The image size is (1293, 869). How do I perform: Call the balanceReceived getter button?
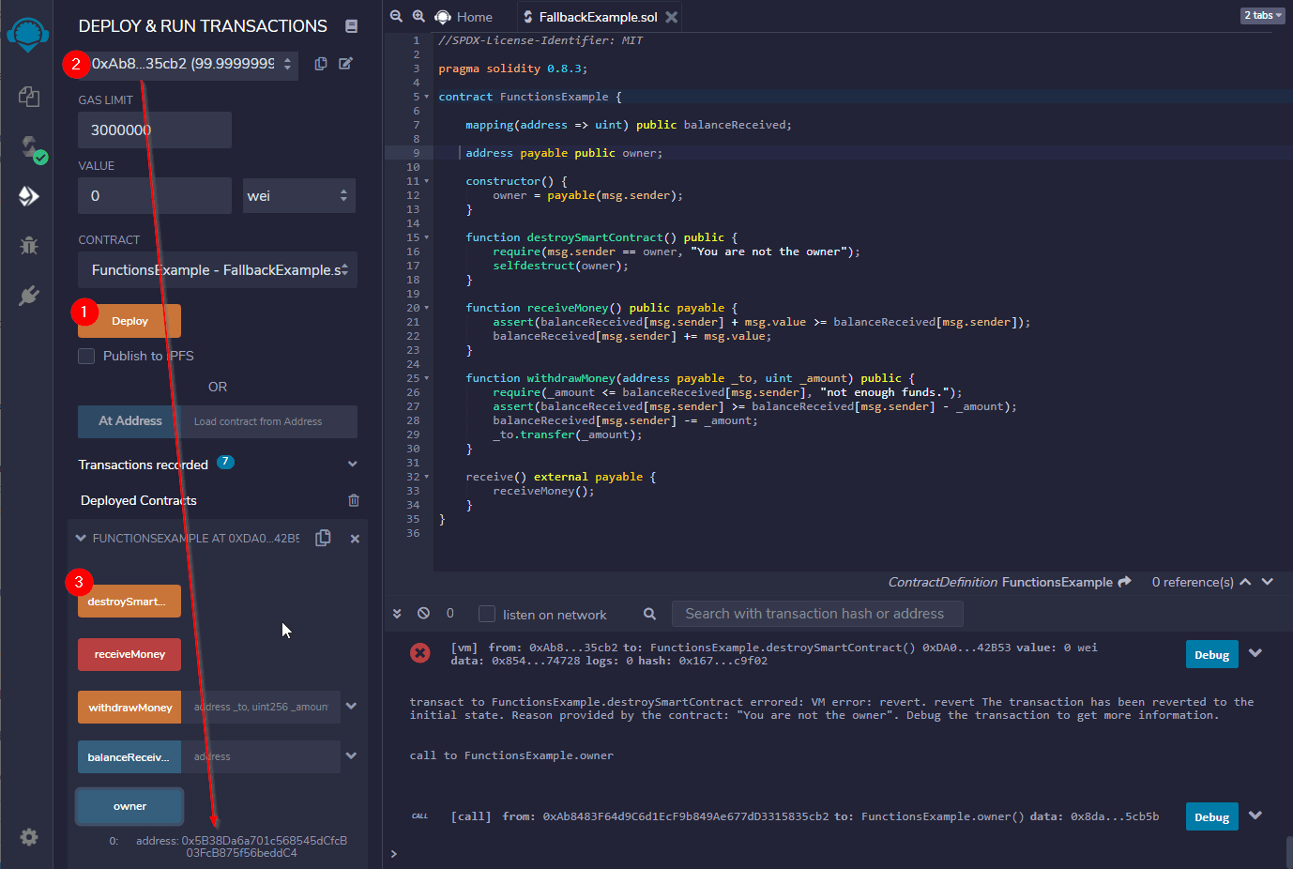tap(129, 757)
